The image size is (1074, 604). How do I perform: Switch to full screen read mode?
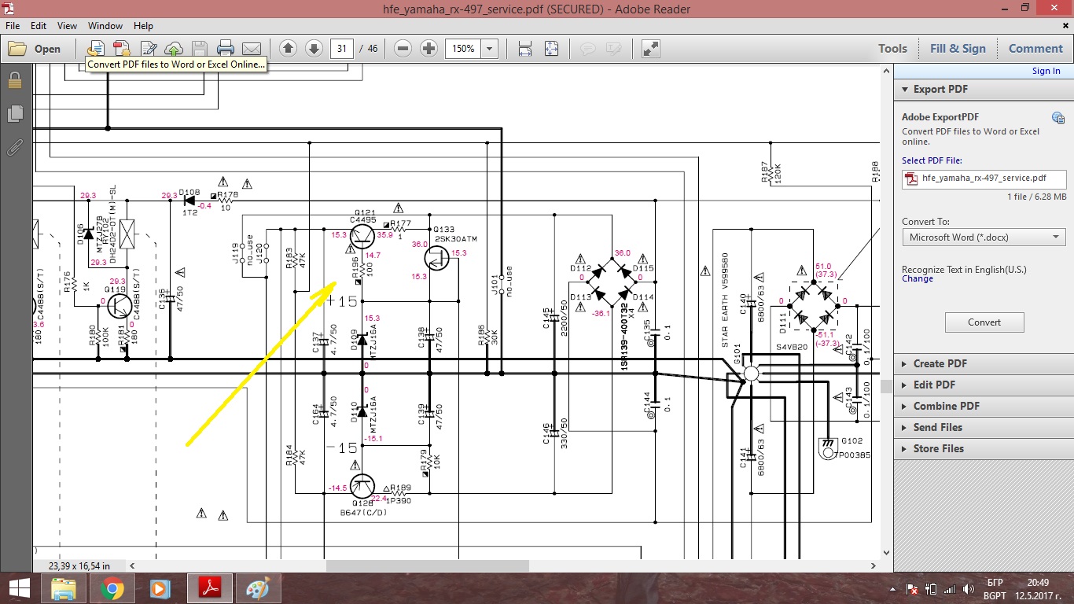[x=650, y=48]
